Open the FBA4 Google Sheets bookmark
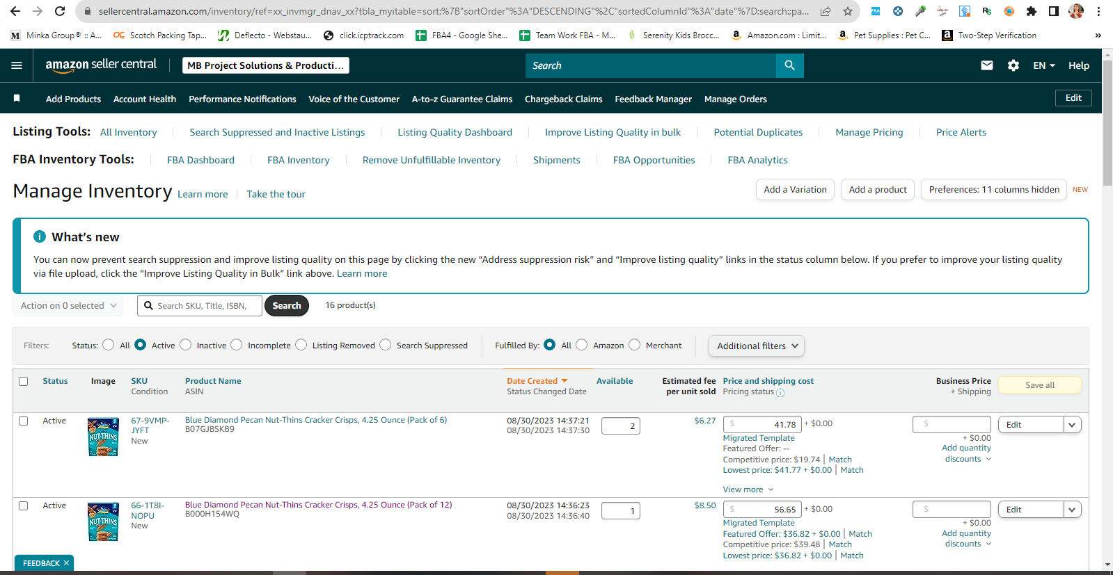 coord(461,35)
